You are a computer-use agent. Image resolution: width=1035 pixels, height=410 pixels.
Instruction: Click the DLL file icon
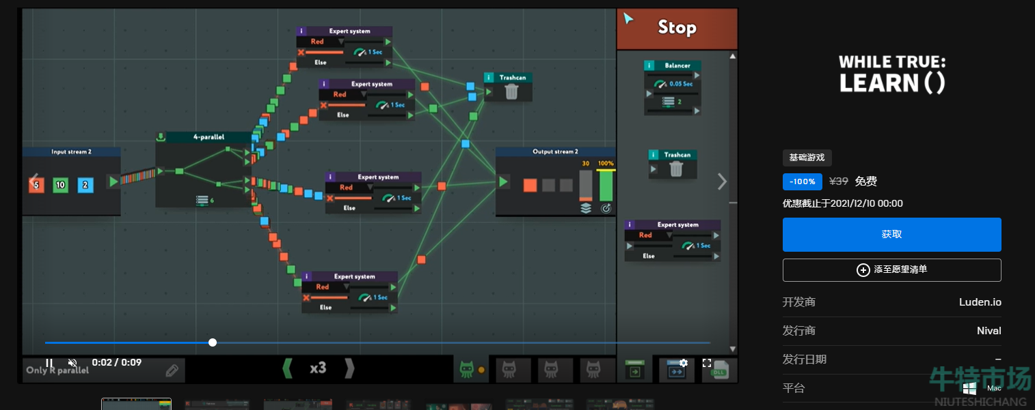click(720, 370)
